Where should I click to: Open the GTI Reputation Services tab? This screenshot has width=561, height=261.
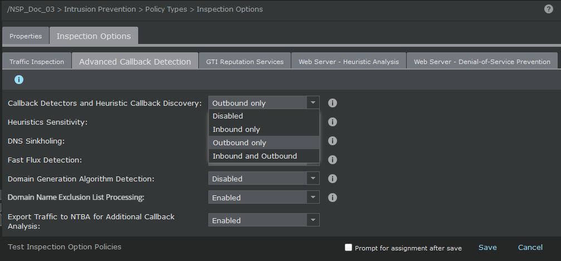pyautogui.click(x=245, y=62)
